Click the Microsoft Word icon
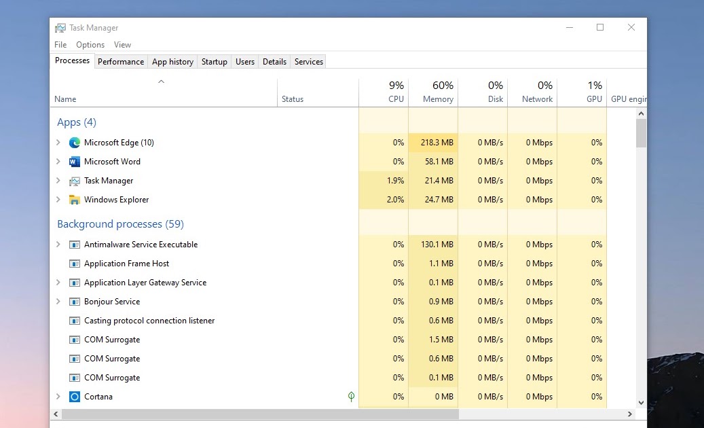Image resolution: width=704 pixels, height=428 pixels. [75, 162]
